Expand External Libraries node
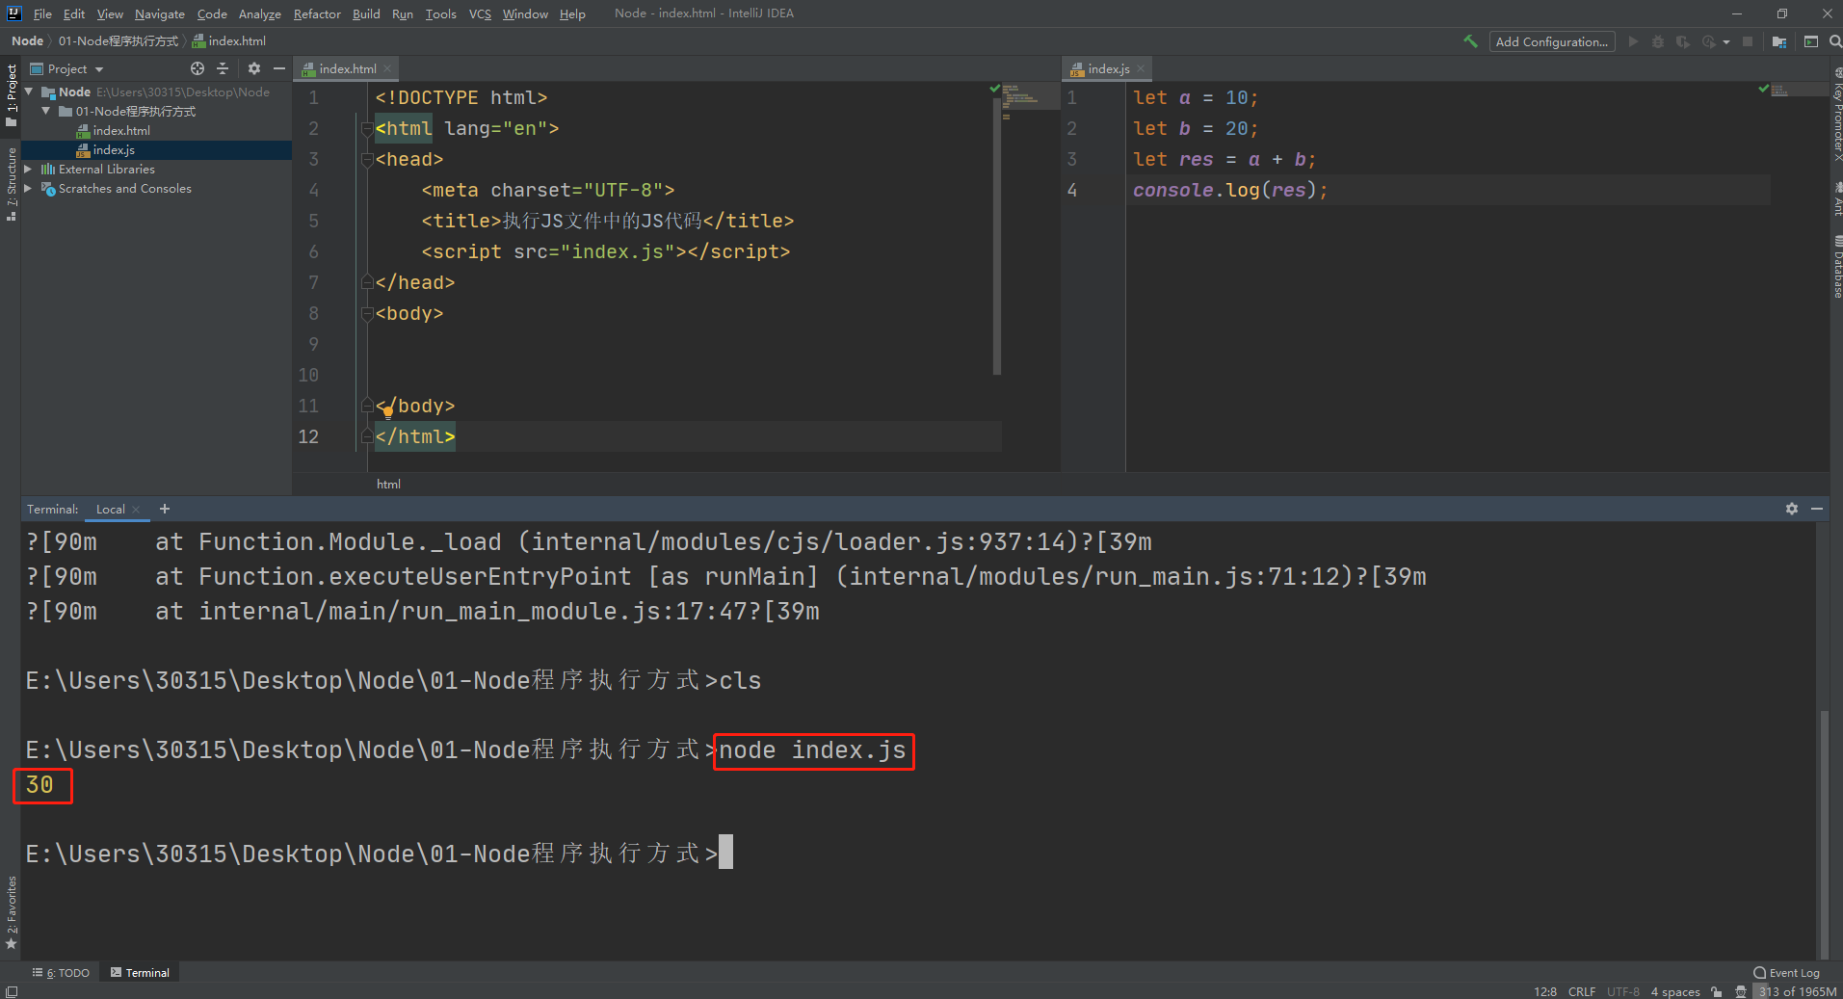This screenshot has width=1843, height=999. click(x=28, y=169)
